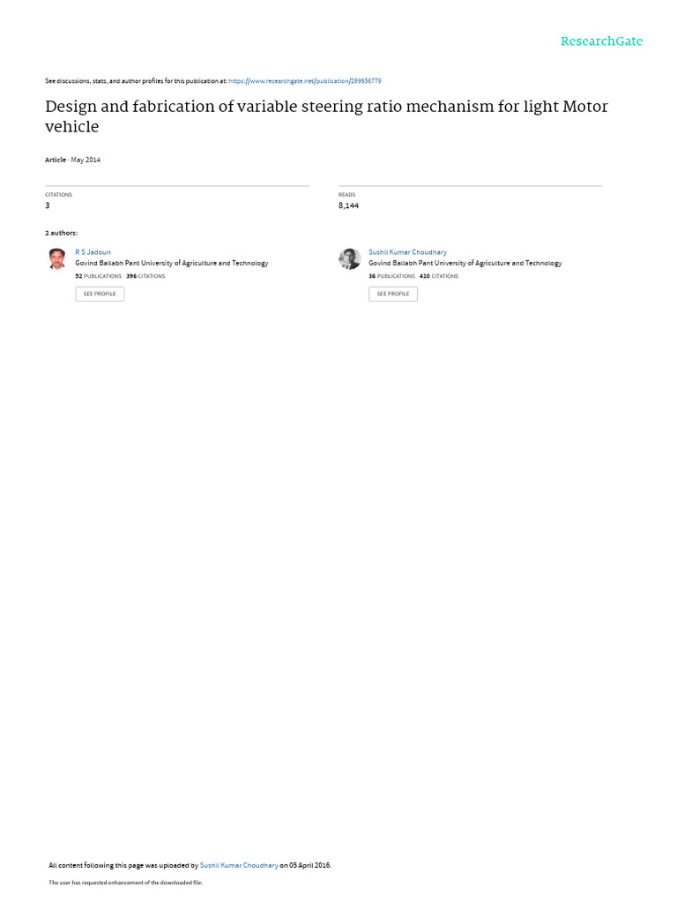
Task: Select the reads count 8,144
Action: 348,205
